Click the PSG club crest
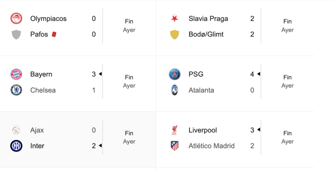This screenshot has width=334, height=173. [175, 74]
